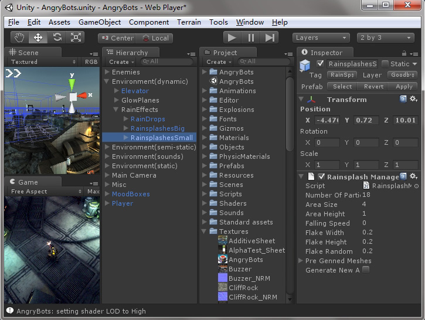Toggle the Local handle rotation

click(154, 38)
